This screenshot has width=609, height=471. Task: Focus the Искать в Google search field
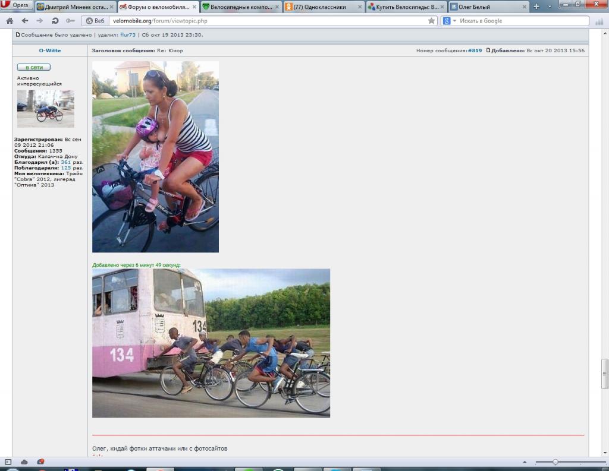pos(523,21)
